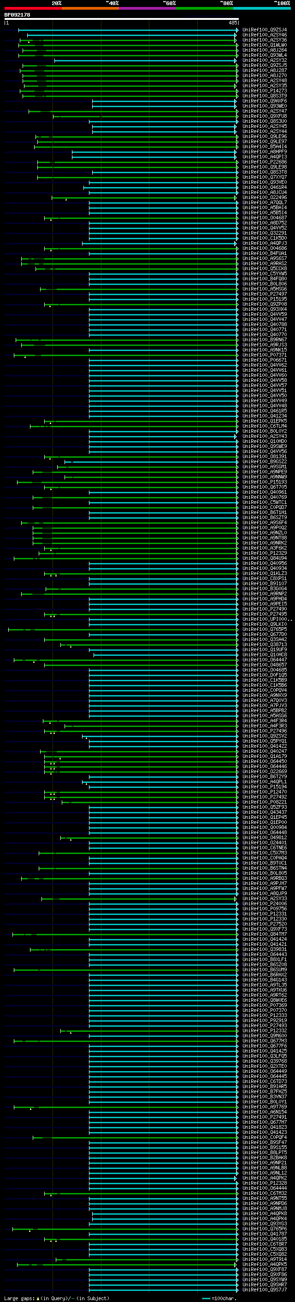
Task: Click the UniRef100_Q7XYQ7 label
Action: [x=265, y=177]
